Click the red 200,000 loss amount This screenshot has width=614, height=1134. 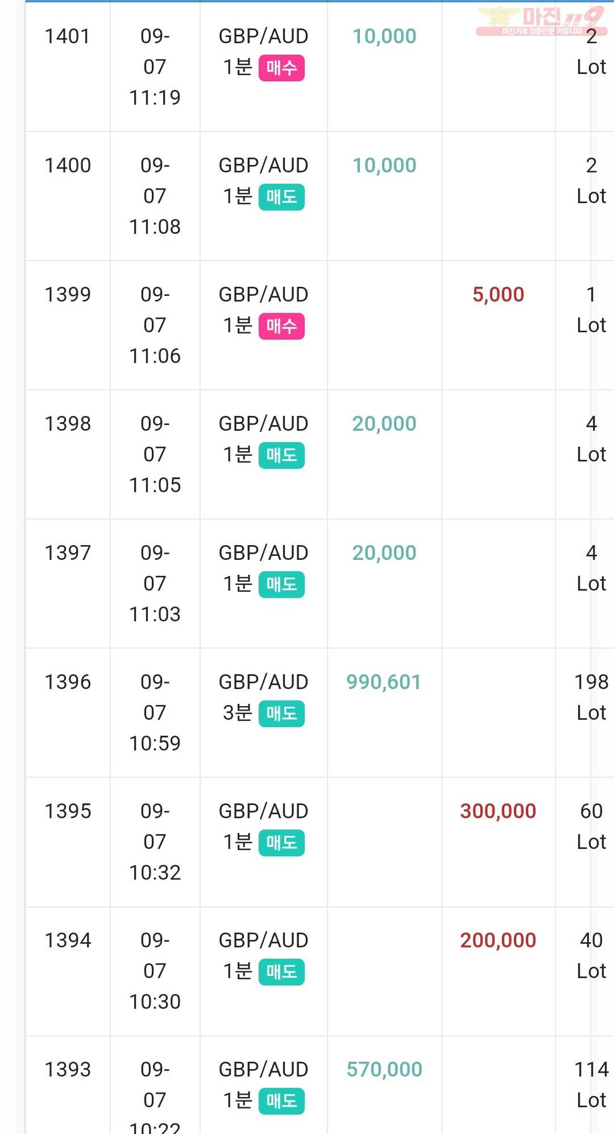498,941
